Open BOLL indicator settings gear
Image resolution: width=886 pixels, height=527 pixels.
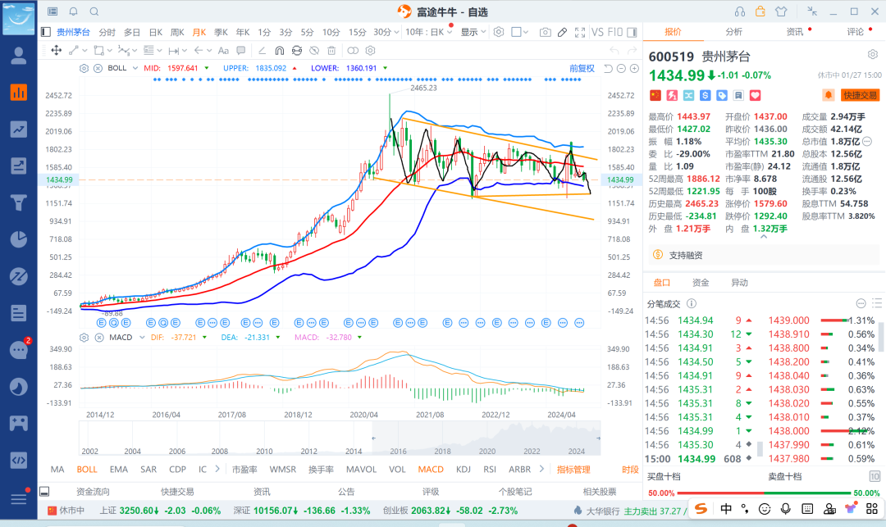pos(85,68)
